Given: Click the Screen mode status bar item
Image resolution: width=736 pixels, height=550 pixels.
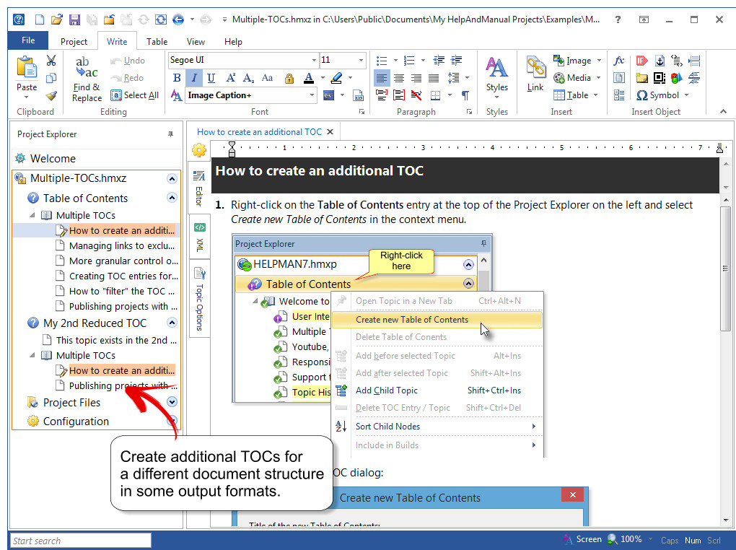Looking at the screenshot, I should tap(583, 539).
